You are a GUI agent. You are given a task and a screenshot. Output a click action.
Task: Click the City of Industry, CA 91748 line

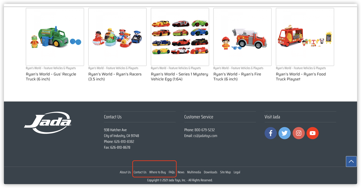(x=122, y=136)
